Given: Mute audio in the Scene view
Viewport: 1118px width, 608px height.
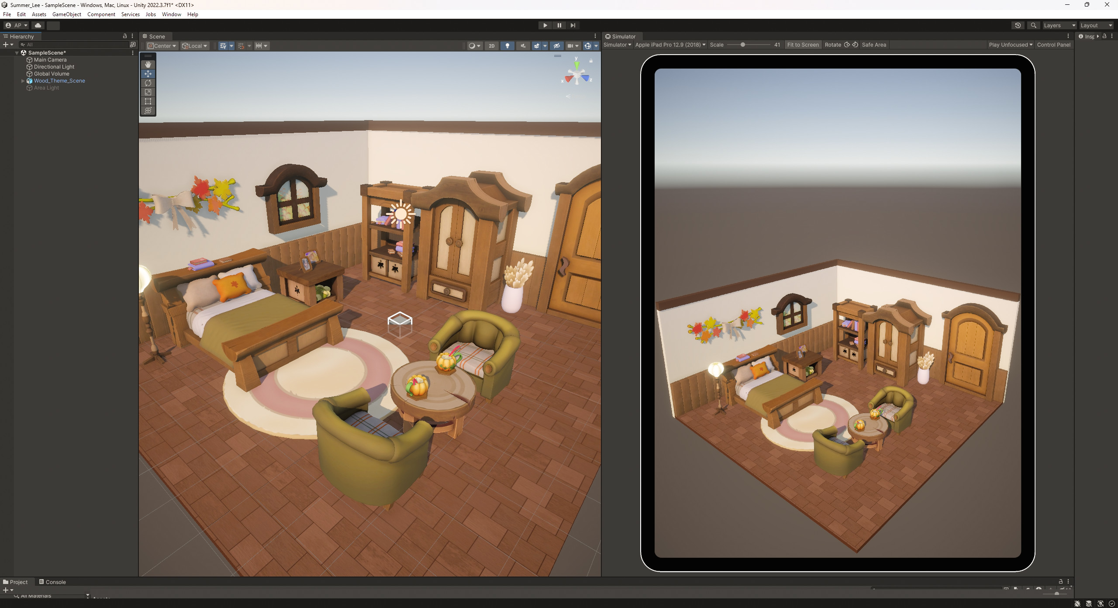Looking at the screenshot, I should (x=522, y=45).
